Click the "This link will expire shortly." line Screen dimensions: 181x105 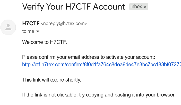(51, 80)
